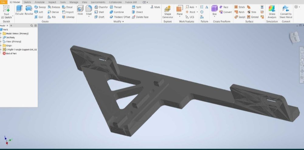
Task: Select the freeform Face tool
Action: point(224,7)
